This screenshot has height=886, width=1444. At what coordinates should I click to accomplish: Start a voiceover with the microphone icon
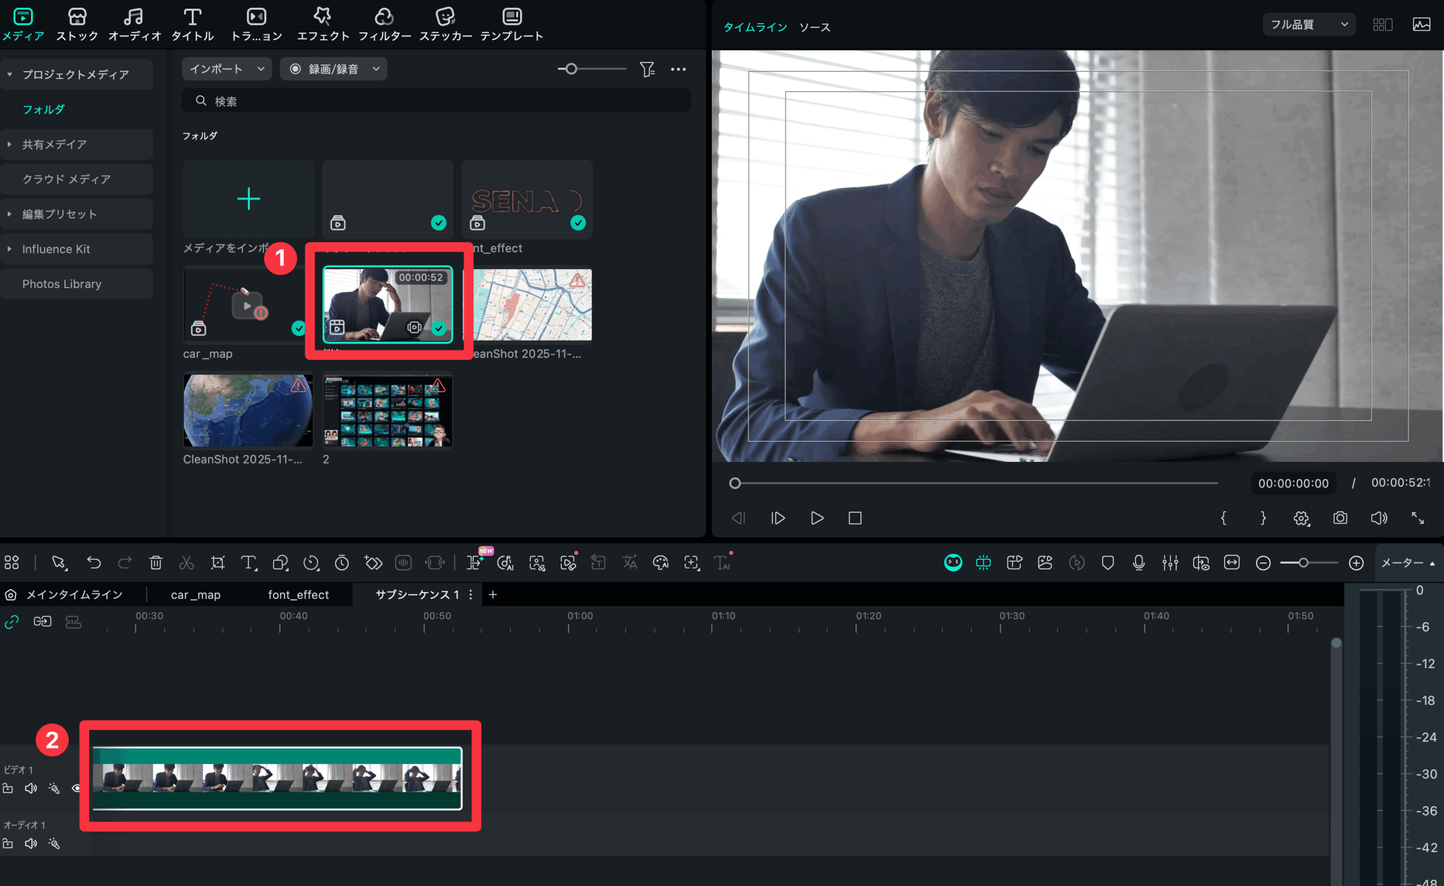[1139, 562]
